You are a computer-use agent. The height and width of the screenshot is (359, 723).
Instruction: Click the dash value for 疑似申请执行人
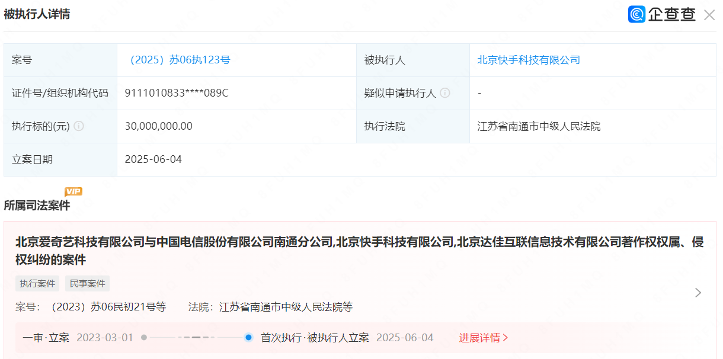click(x=479, y=93)
